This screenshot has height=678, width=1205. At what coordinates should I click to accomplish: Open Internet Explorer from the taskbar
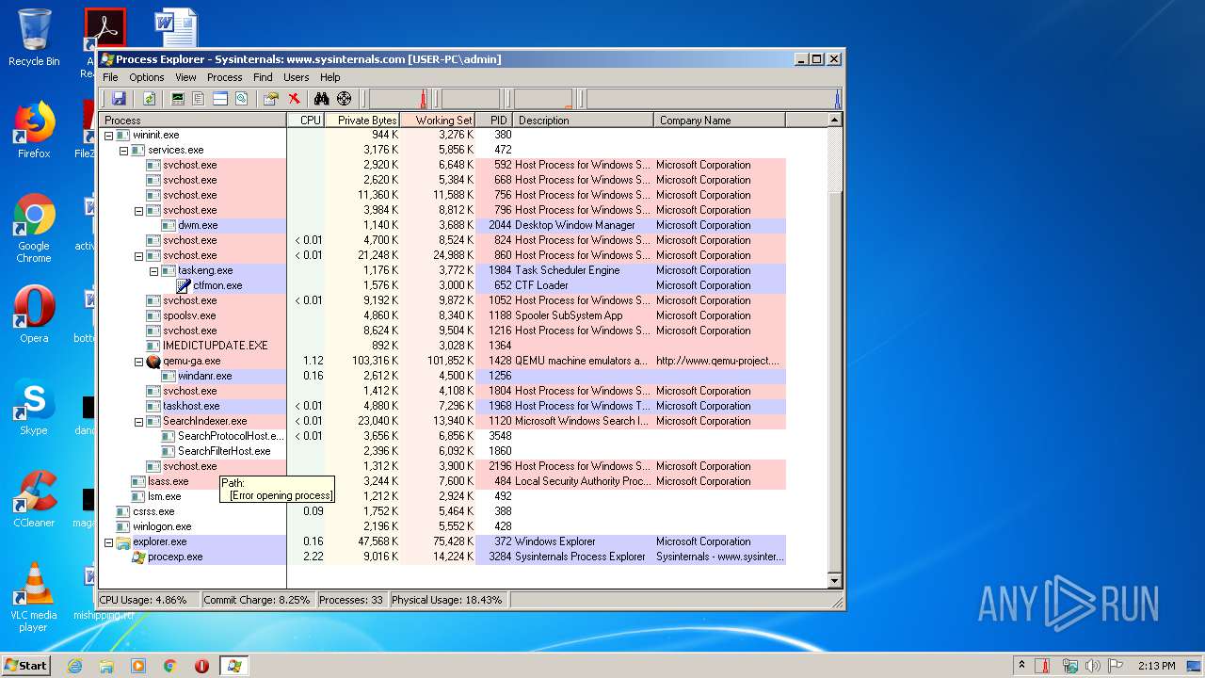(x=74, y=666)
